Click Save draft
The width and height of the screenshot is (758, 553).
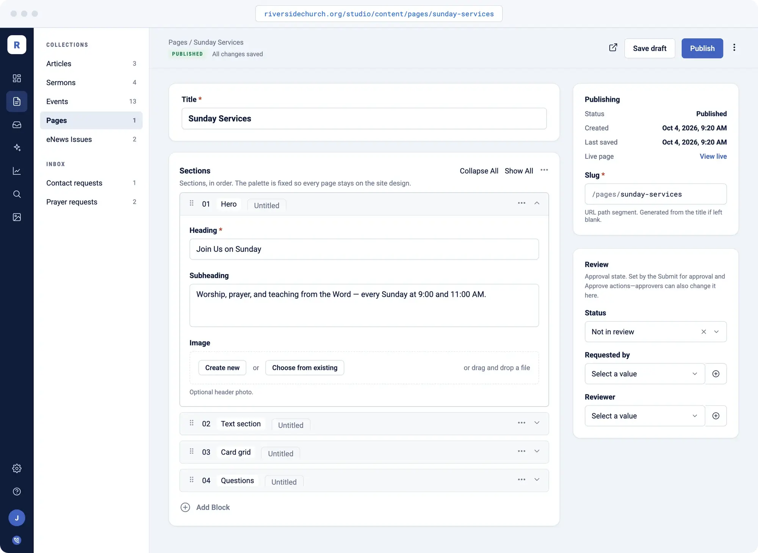pos(650,48)
